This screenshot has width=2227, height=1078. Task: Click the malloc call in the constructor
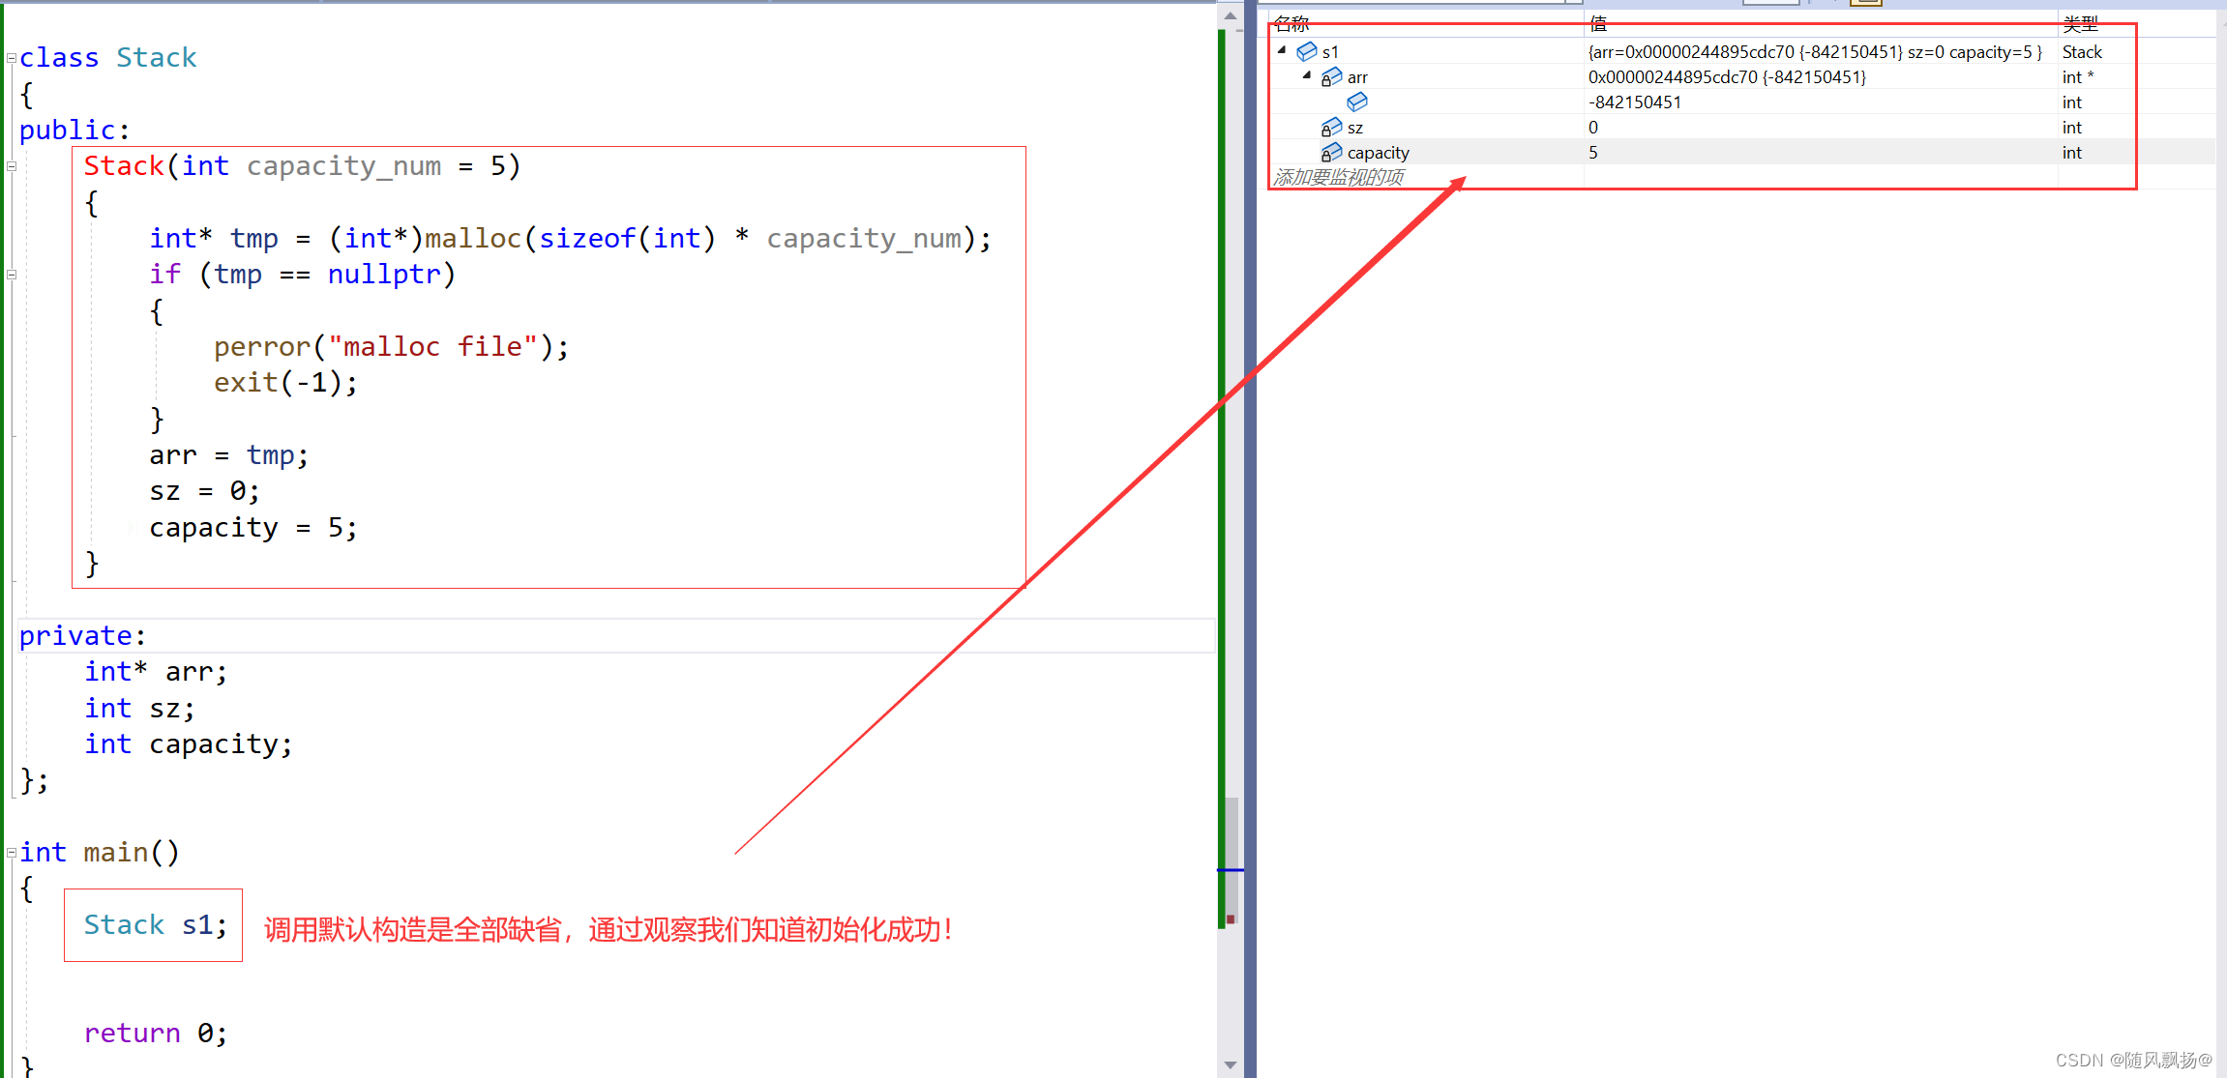[x=473, y=238]
